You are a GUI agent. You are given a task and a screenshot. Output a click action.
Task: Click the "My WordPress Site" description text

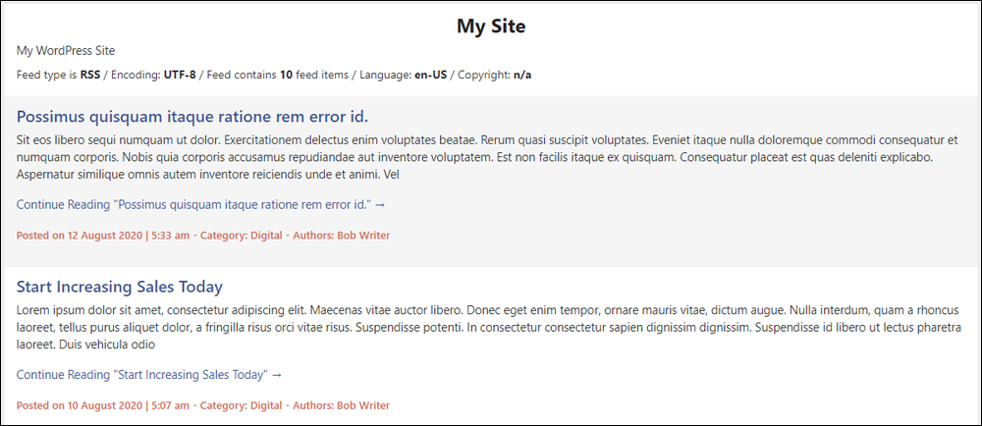tap(66, 51)
